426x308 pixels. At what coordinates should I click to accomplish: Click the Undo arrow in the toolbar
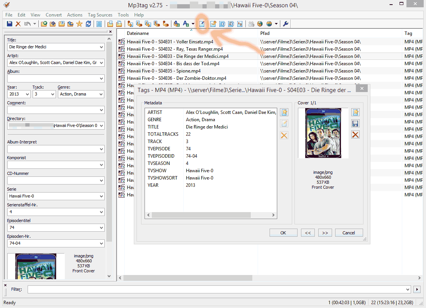pos(27,24)
